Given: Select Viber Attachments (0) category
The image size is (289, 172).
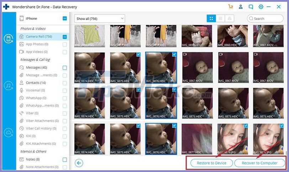Looking at the screenshot, I should (43, 121).
